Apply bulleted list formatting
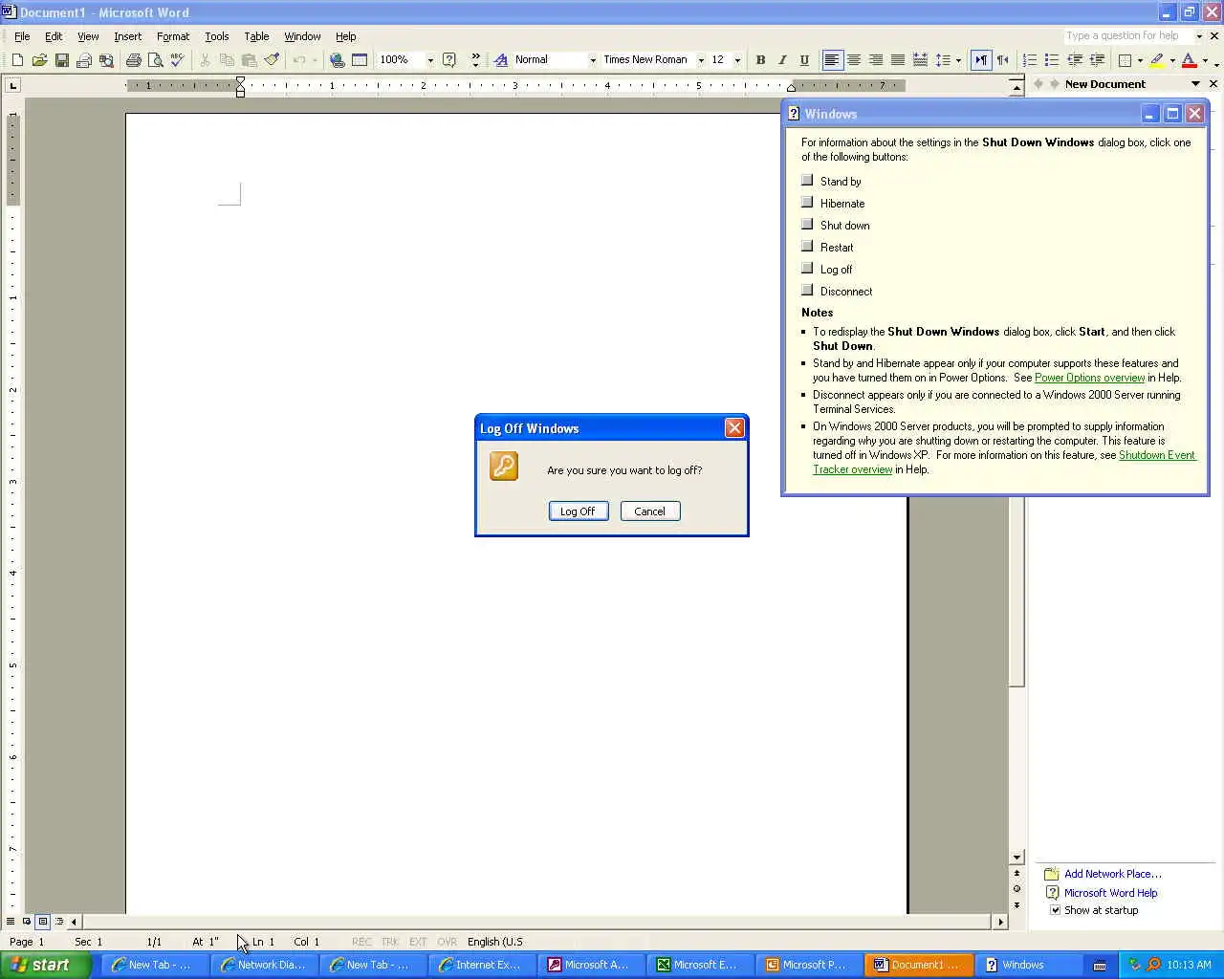Screen dimensions: 1224x979 (1052, 60)
